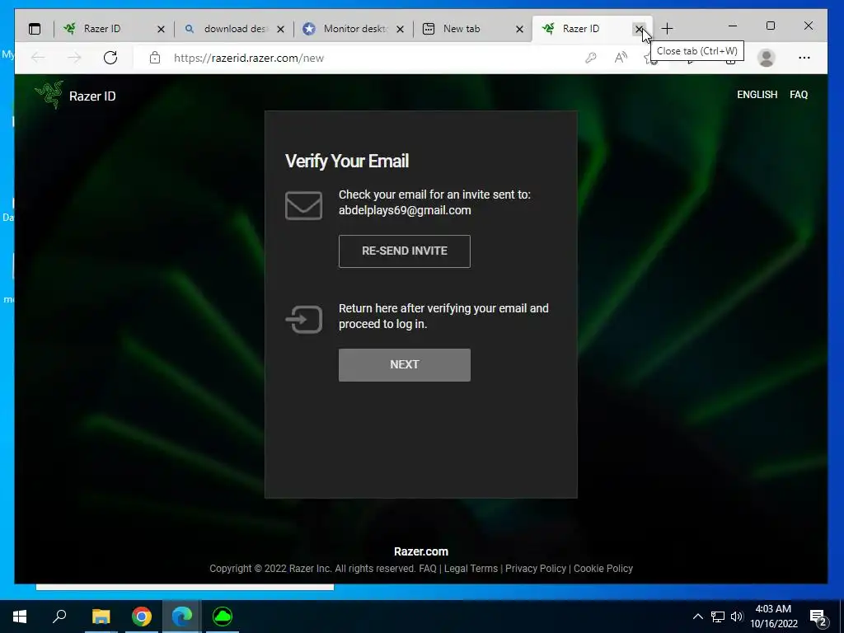The height and width of the screenshot is (633, 844).
Task: Open Windows taskbar search
Action: (59, 617)
